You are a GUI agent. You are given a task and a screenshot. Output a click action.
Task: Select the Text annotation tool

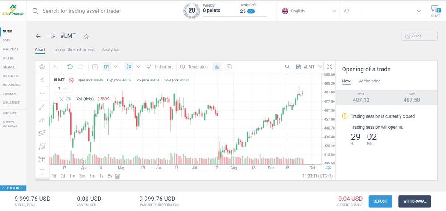point(42,172)
